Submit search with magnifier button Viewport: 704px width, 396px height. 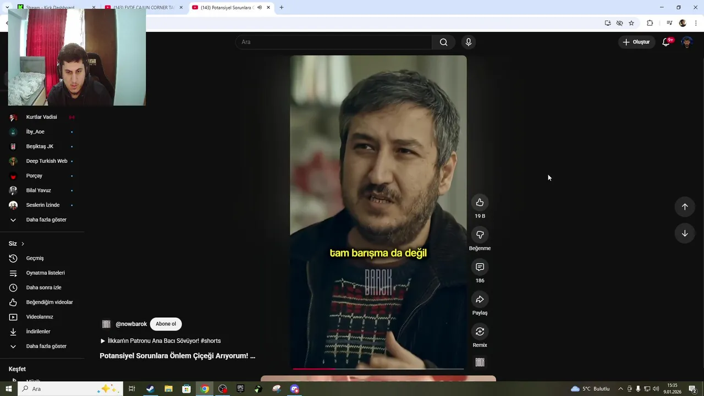(x=443, y=42)
